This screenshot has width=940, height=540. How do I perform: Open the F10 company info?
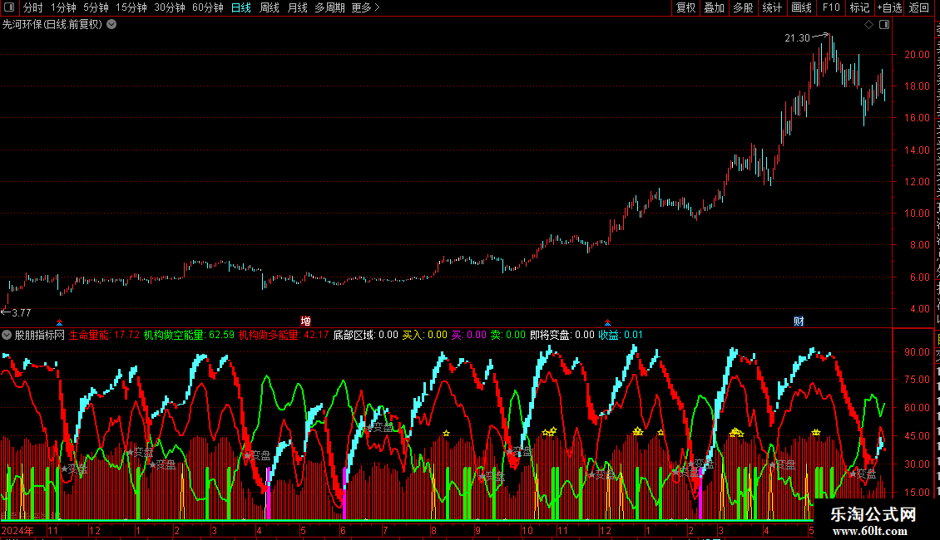[831, 7]
